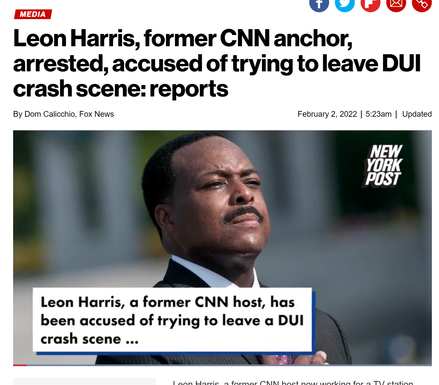The image size is (439, 385).
Task: Click the 5:23am publish time
Action: tap(379, 114)
